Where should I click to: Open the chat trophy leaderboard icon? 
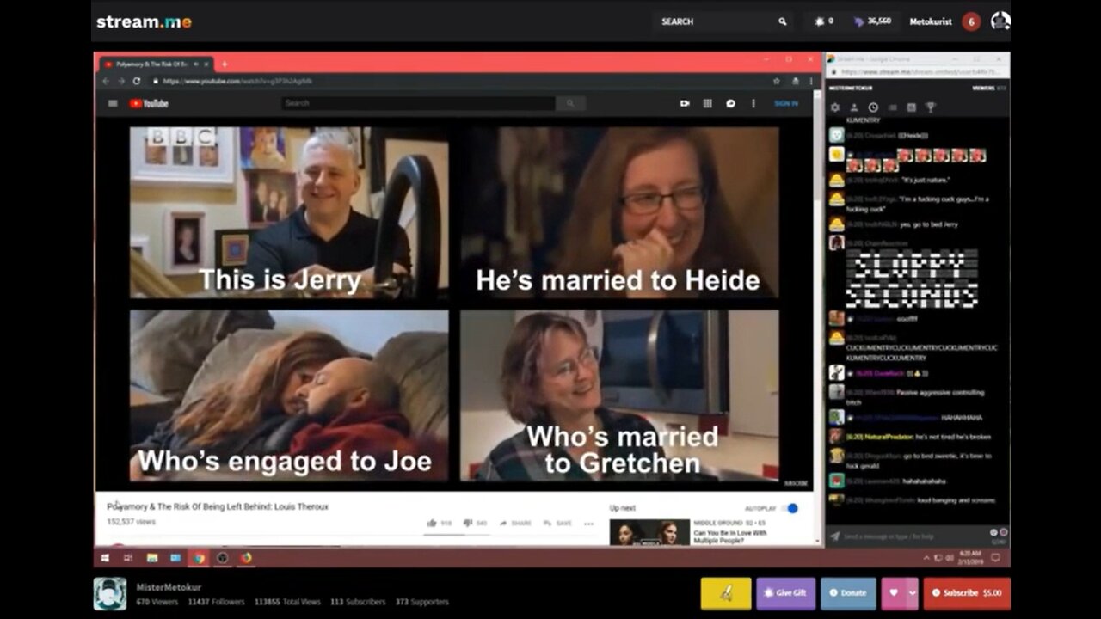(x=930, y=107)
